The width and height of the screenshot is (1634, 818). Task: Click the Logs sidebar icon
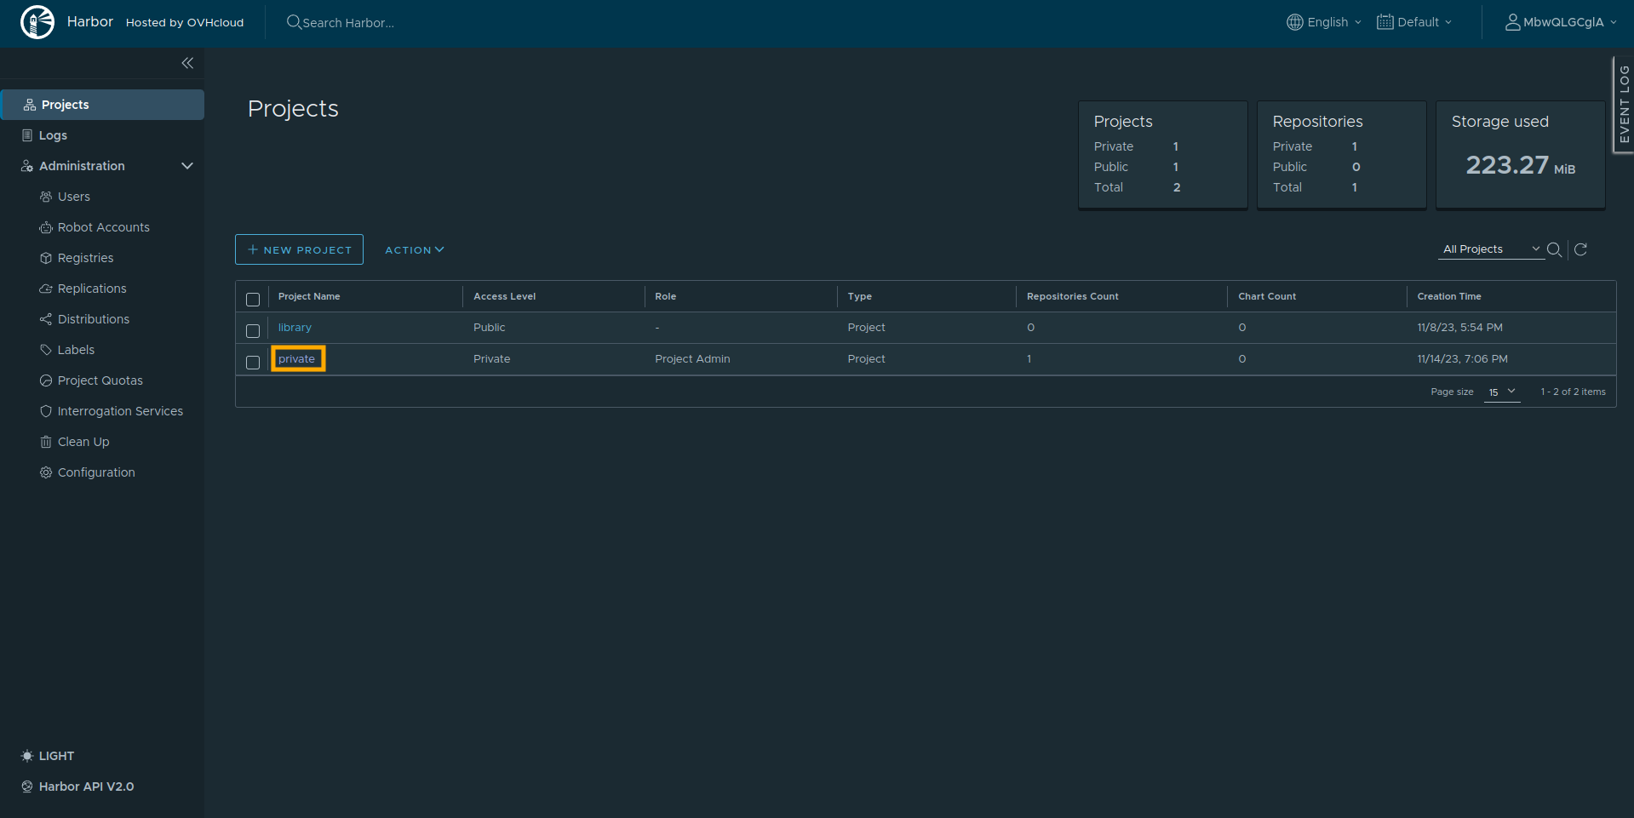pyautogui.click(x=27, y=135)
